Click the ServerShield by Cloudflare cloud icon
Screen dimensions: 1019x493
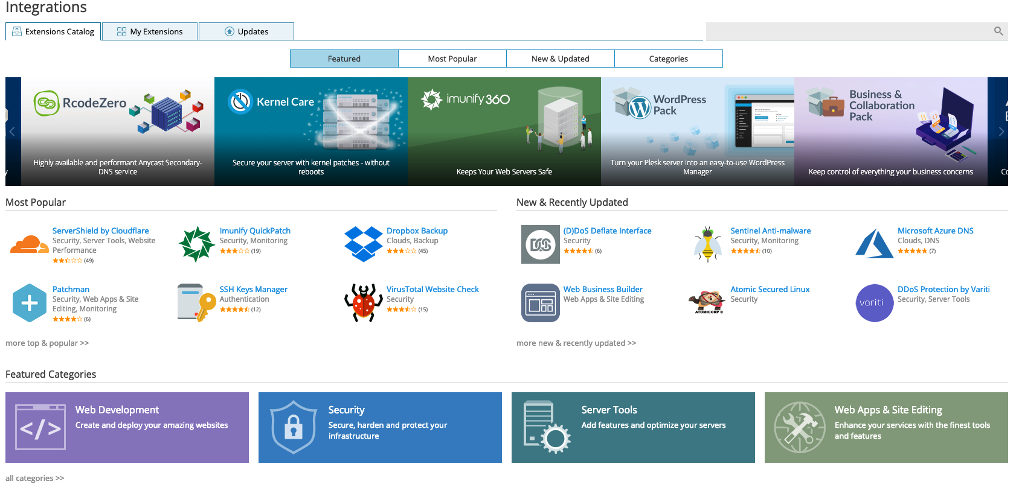click(29, 244)
